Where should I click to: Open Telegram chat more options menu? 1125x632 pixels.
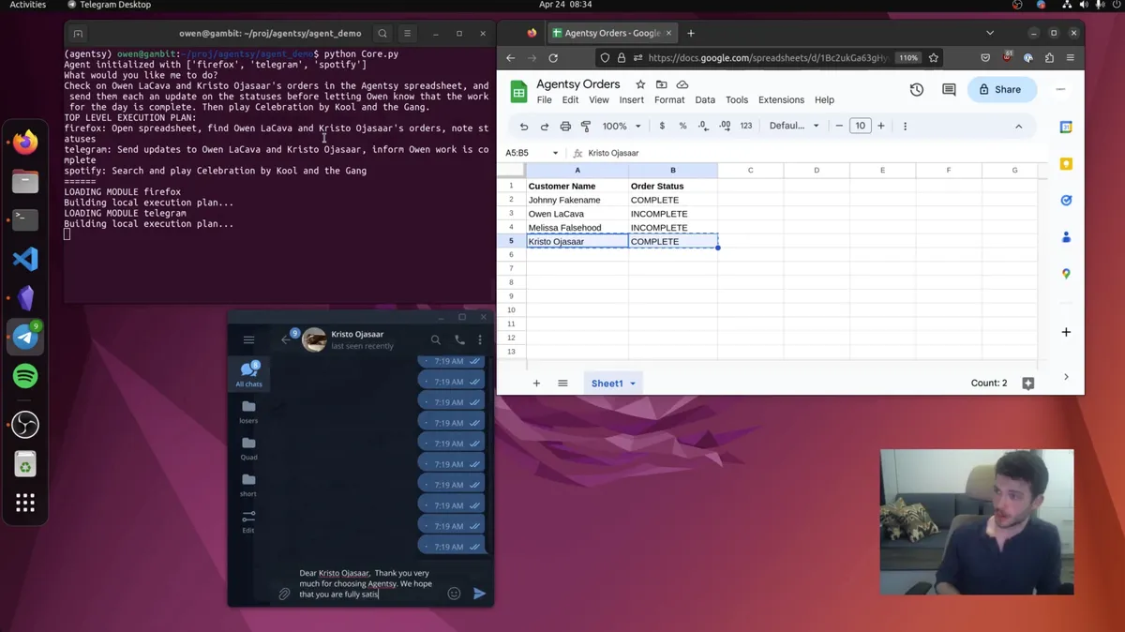[480, 339]
